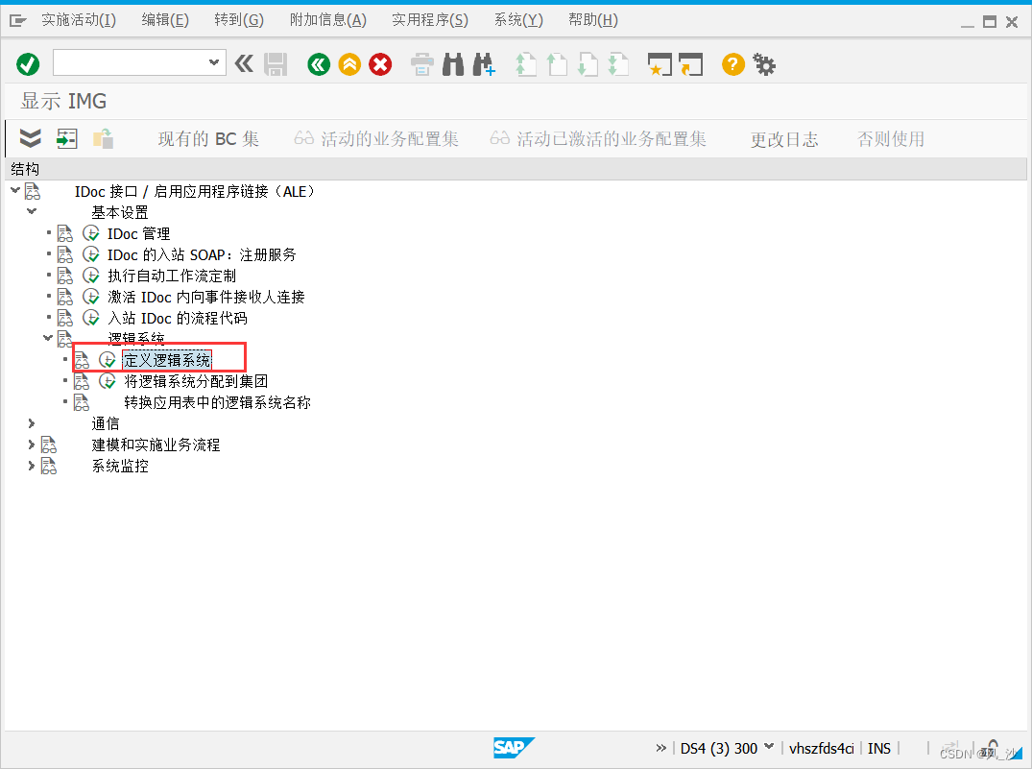
Task: Click the Expand All double-chevron icon
Action: point(31,138)
